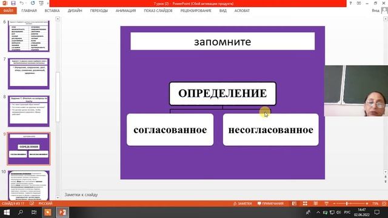Select slide 6 thumbnail
The image size is (388, 218).
coord(28,36)
